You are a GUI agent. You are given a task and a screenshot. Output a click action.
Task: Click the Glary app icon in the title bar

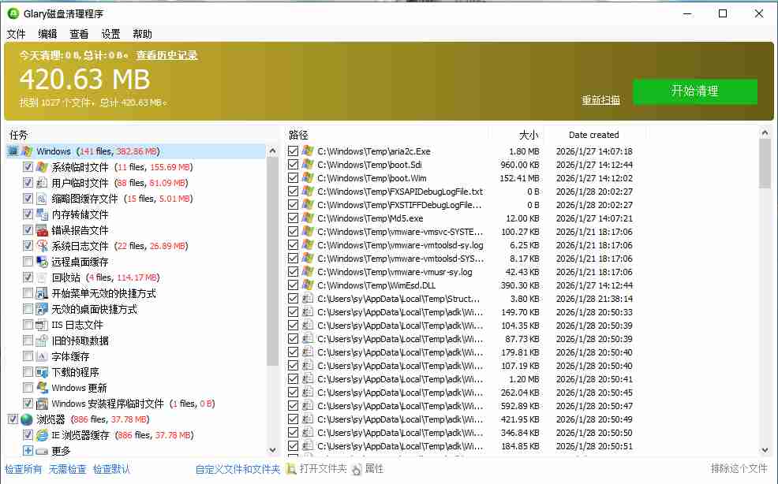13,13
